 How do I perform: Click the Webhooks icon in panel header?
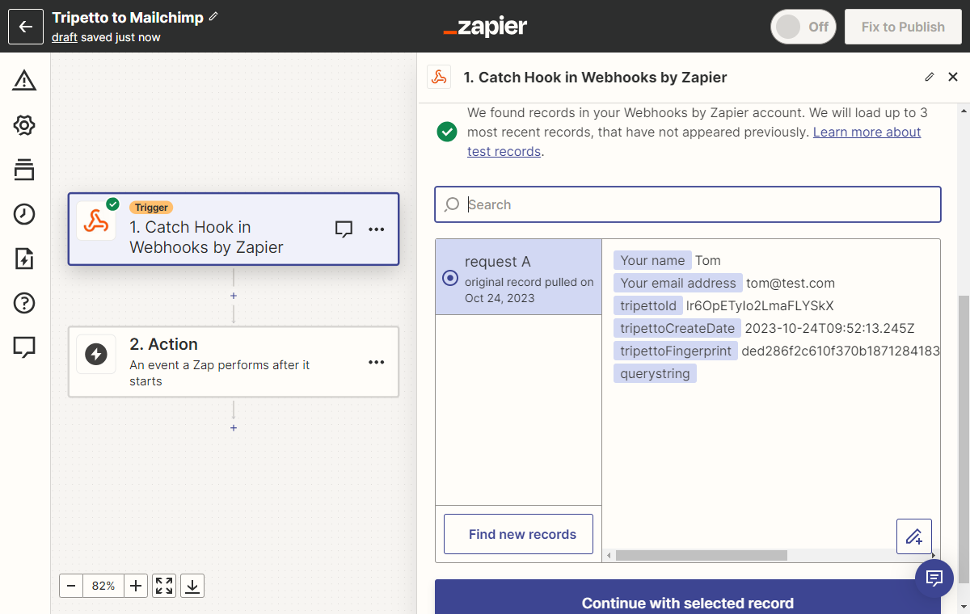(x=439, y=78)
